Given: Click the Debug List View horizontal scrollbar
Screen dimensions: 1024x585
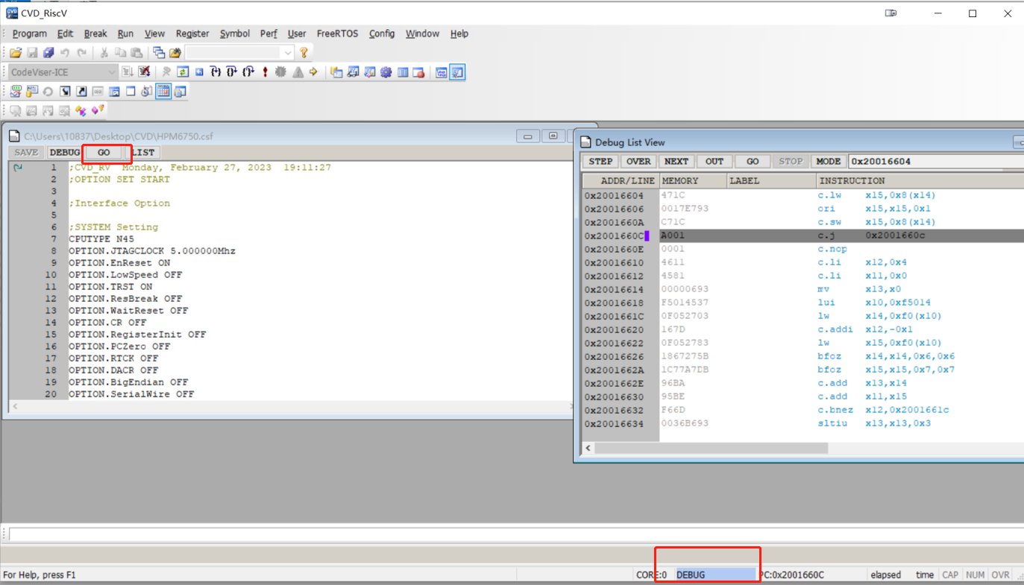Looking at the screenshot, I should [x=802, y=449].
